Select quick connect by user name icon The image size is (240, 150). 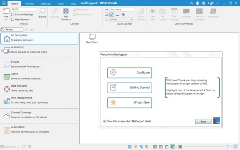pyautogui.click(x=112, y=14)
